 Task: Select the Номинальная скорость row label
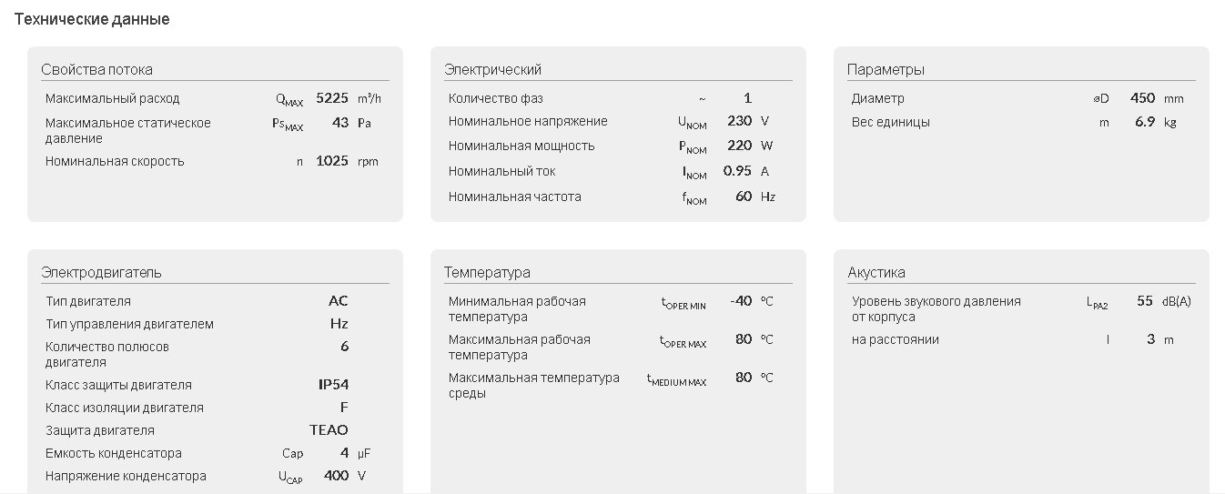pyautogui.click(x=115, y=161)
